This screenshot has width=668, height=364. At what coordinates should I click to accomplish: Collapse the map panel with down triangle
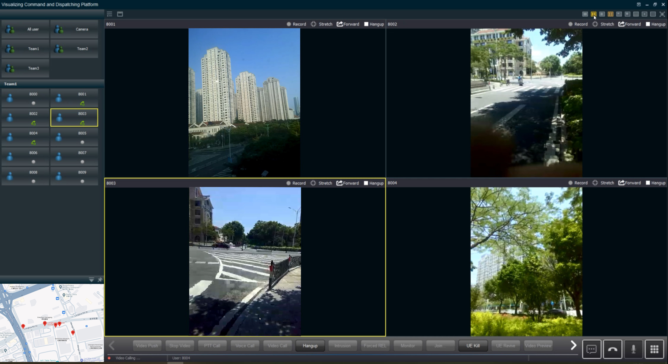click(x=91, y=280)
